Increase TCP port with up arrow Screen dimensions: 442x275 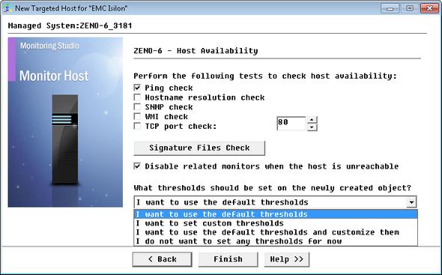click(x=312, y=120)
